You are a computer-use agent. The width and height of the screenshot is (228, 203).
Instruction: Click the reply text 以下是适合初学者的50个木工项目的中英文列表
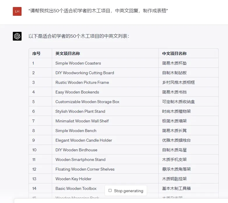79,36
